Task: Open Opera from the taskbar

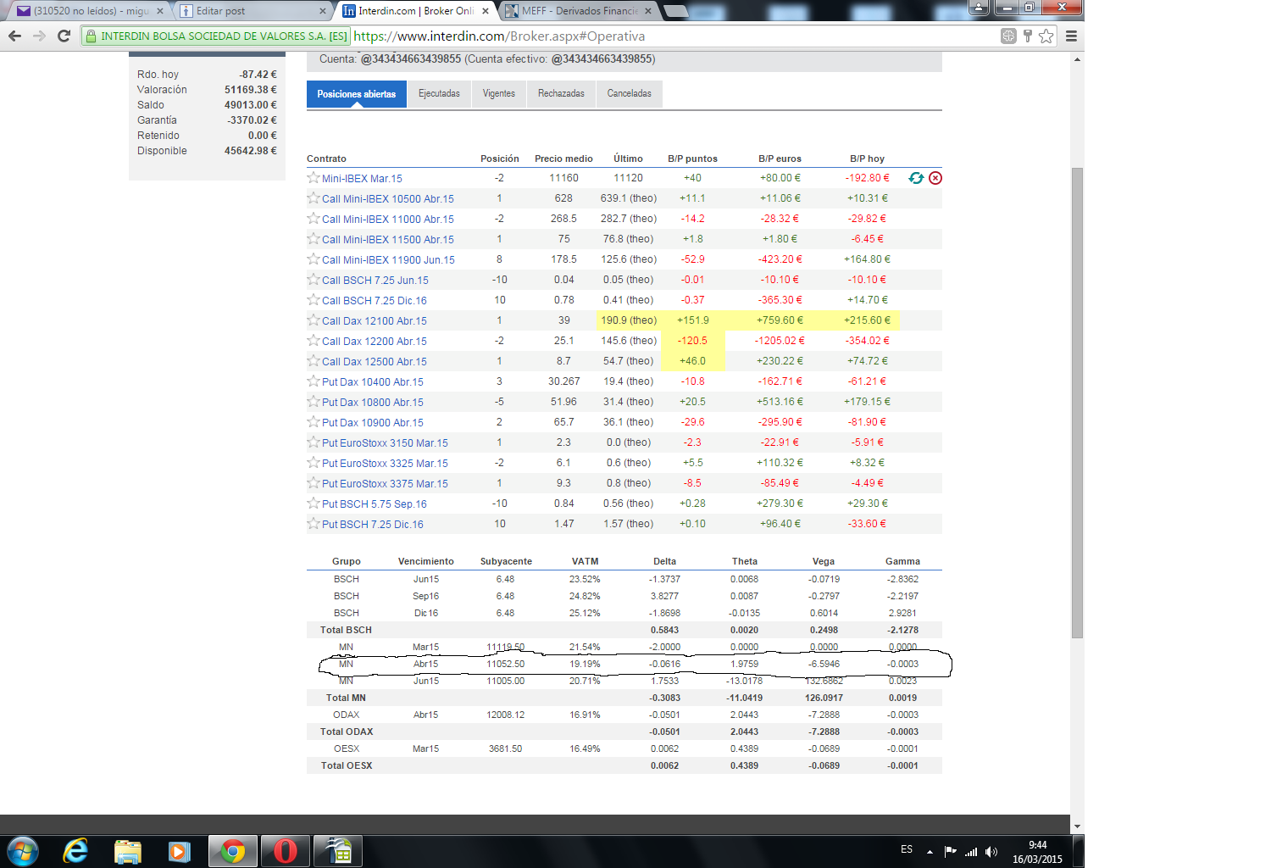Action: point(286,850)
